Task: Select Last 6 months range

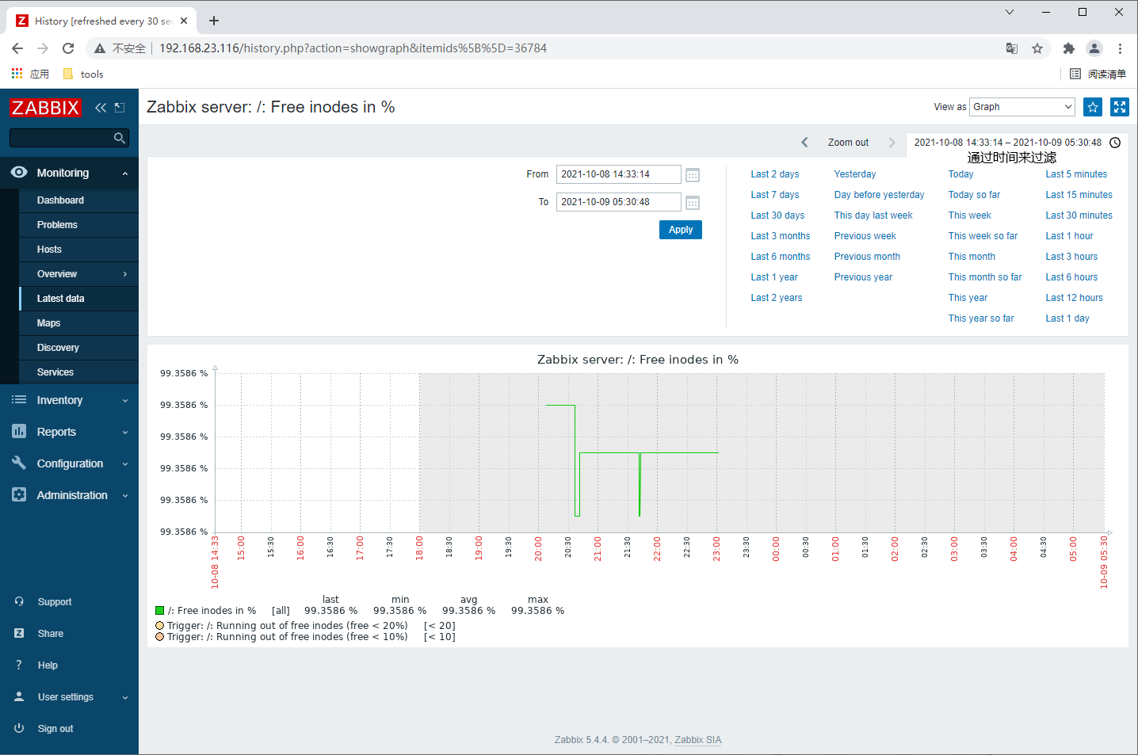Action: click(781, 257)
